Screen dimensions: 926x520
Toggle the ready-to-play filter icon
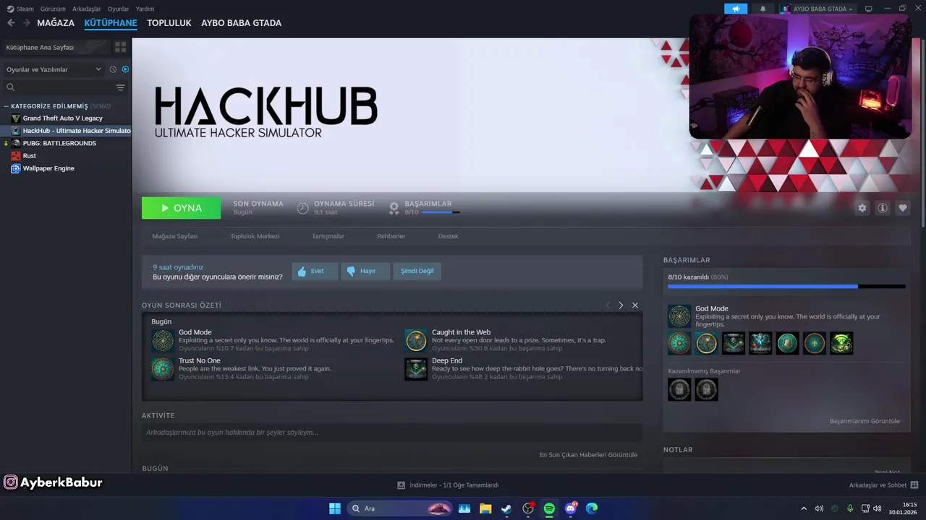coord(125,69)
